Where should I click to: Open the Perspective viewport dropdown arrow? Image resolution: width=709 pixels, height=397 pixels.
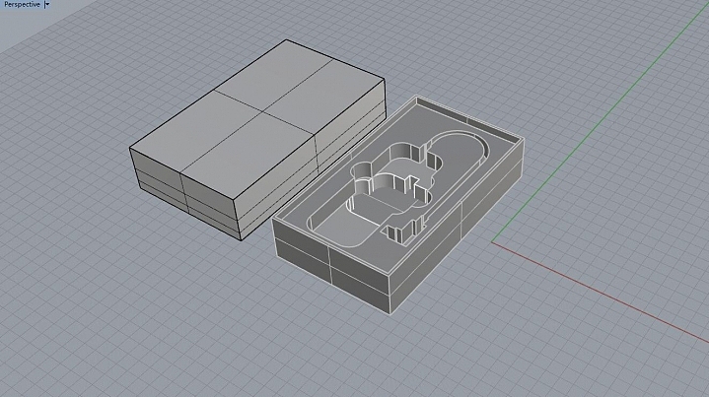point(47,5)
